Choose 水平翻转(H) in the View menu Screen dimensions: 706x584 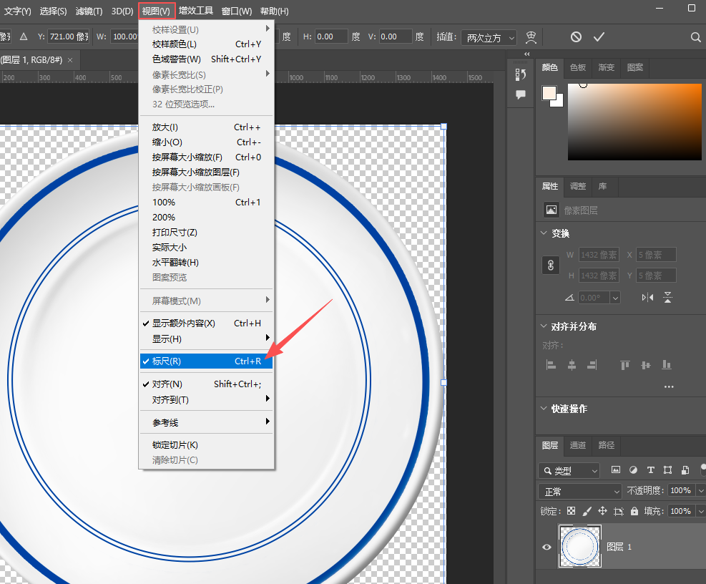pyautogui.click(x=207, y=262)
